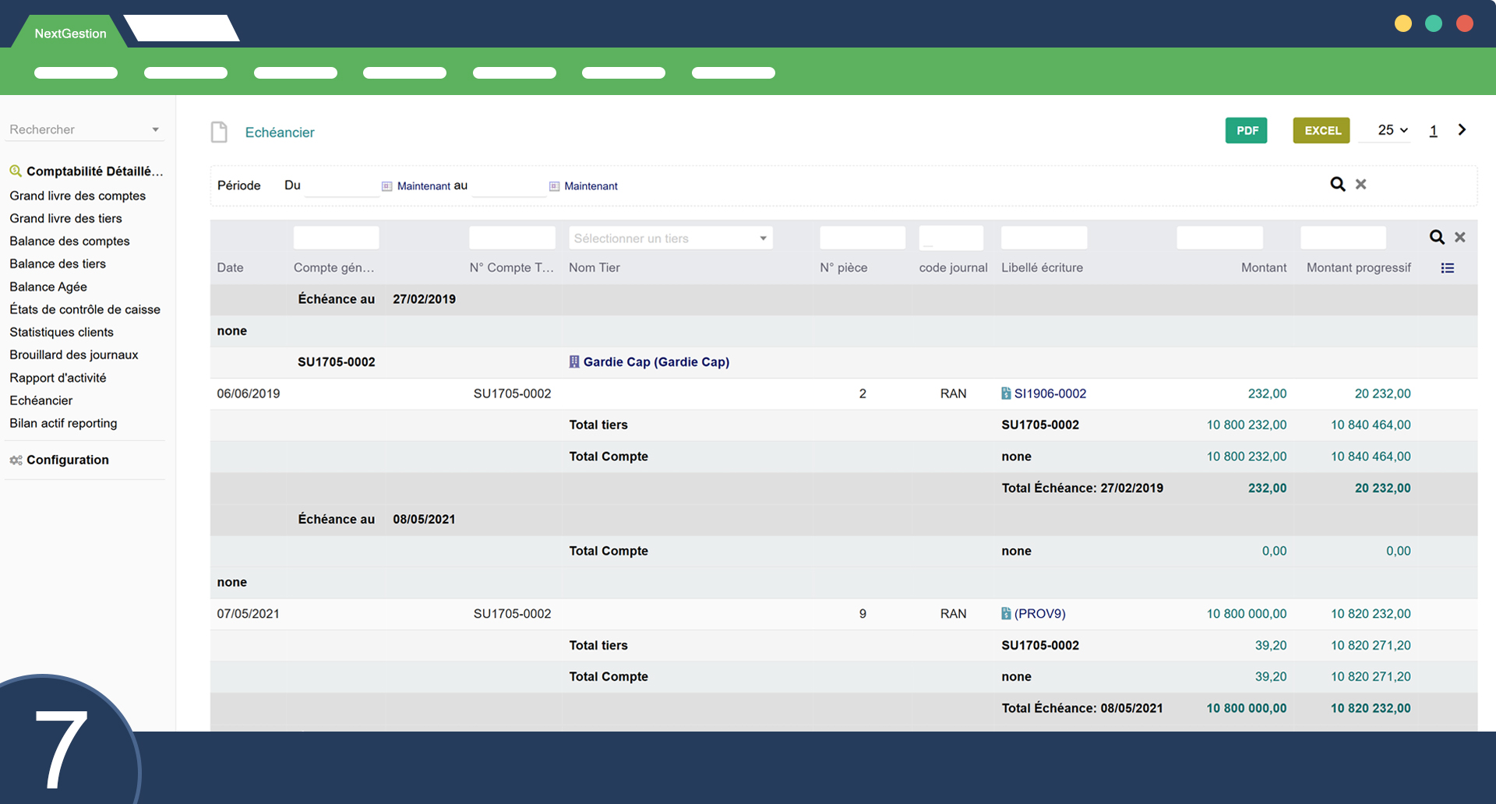Image resolution: width=1496 pixels, height=804 pixels.
Task: Open the document icon beside SI1906-0002
Action: [x=1006, y=393]
